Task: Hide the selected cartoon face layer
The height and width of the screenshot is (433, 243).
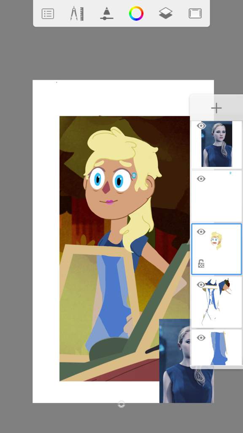Action: tap(201, 232)
